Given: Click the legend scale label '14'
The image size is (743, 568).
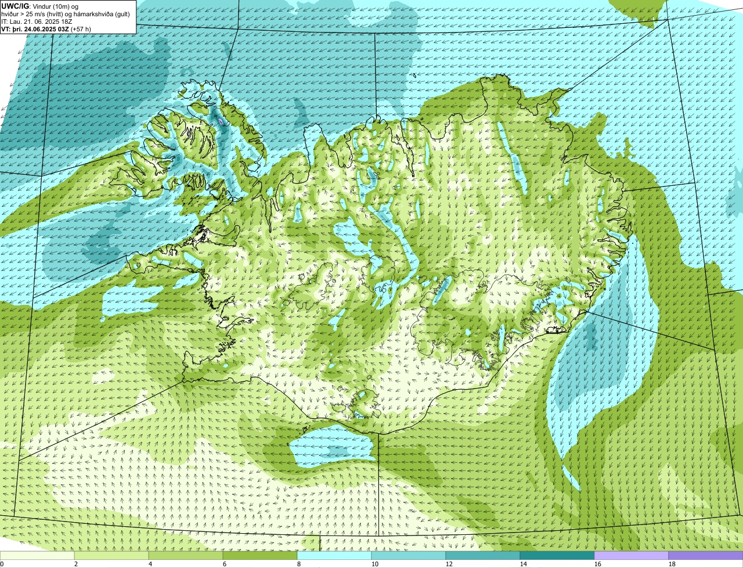Looking at the screenshot, I should pyautogui.click(x=524, y=564).
